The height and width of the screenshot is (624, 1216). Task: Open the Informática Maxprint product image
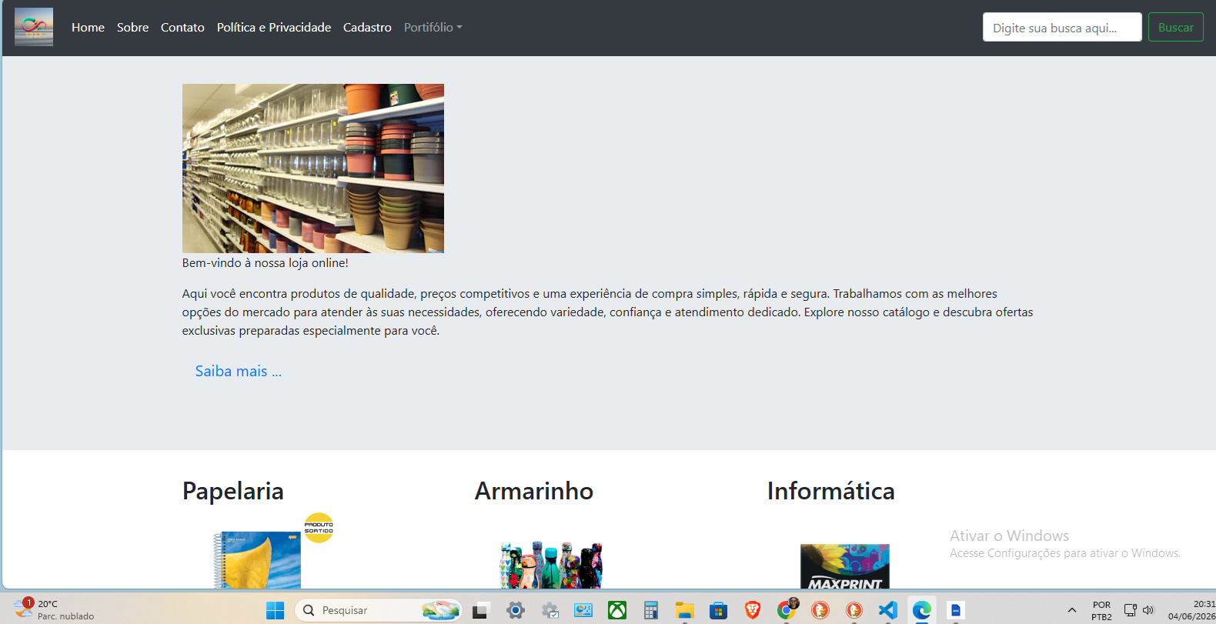pyautogui.click(x=845, y=567)
